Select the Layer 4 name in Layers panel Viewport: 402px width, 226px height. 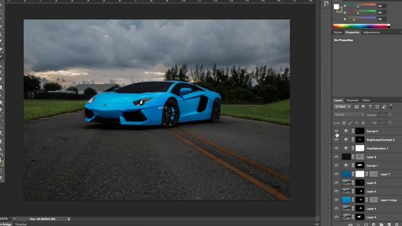click(371, 208)
